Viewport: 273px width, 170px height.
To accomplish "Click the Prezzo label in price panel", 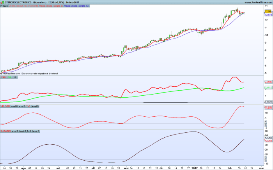I will pos(4,7).
